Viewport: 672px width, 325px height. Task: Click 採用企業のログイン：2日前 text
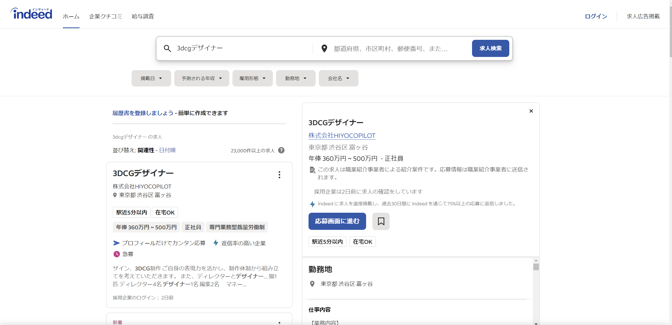tap(143, 298)
